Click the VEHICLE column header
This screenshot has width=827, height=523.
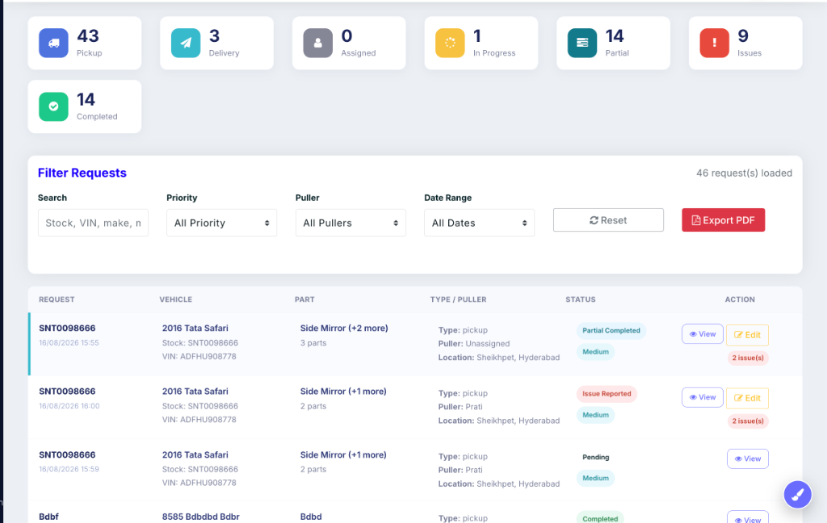(175, 299)
